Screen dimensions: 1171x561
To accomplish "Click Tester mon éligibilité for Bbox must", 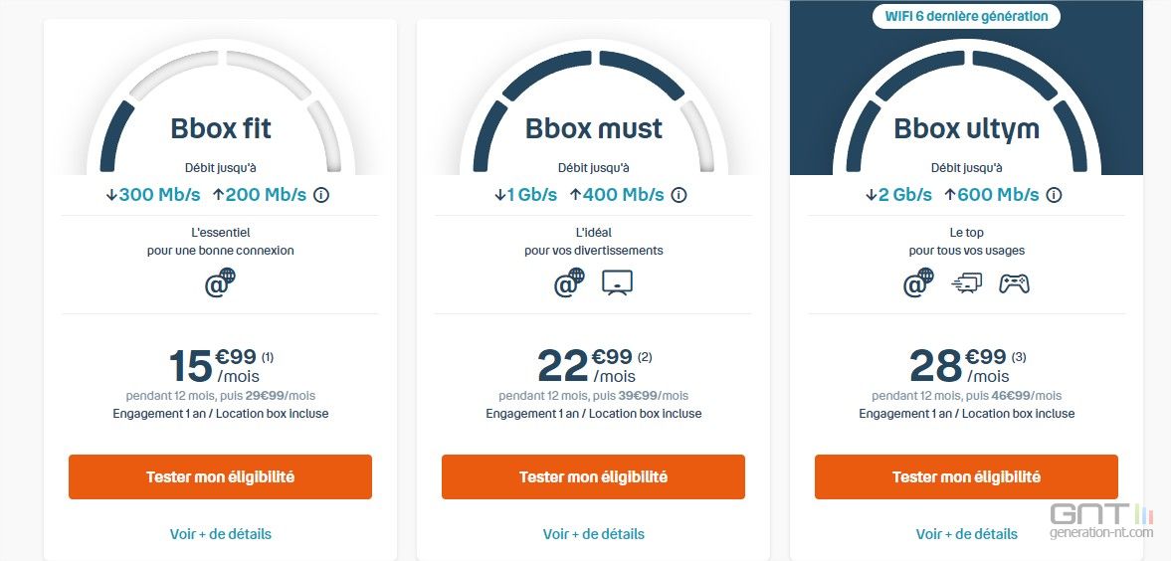I will [x=593, y=476].
